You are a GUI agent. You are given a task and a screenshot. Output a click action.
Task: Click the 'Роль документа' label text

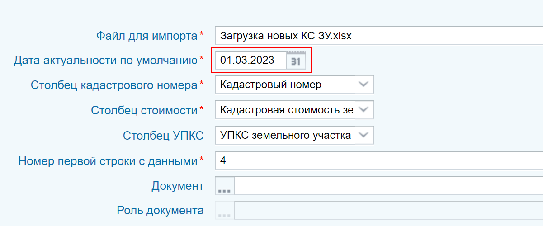(x=160, y=211)
